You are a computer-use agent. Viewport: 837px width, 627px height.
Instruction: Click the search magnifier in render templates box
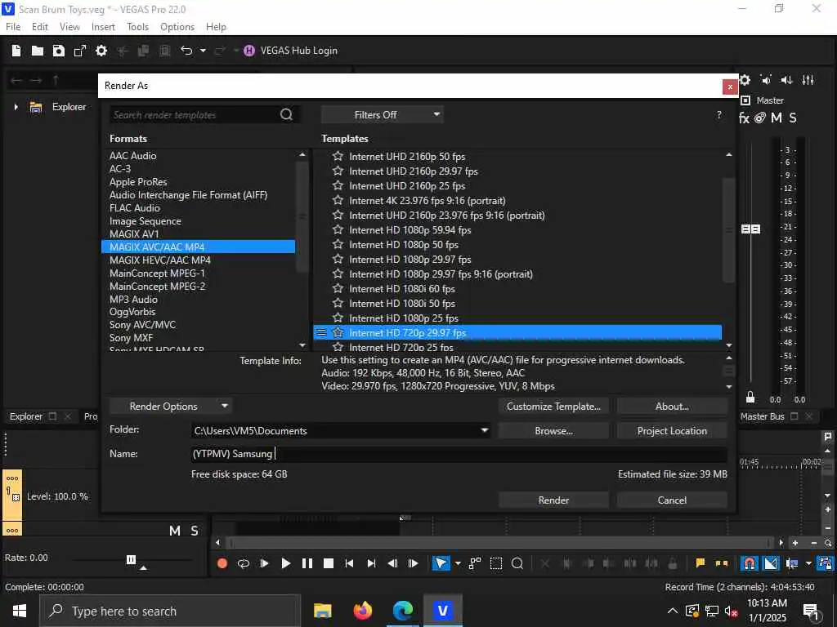tap(287, 114)
